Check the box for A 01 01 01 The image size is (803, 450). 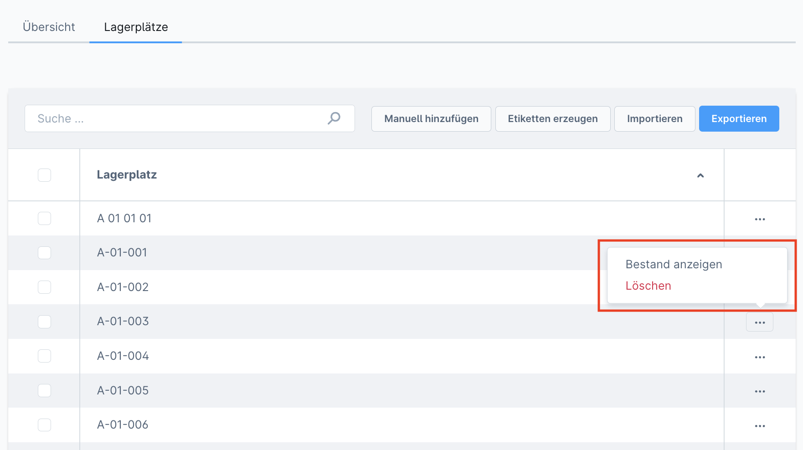[44, 218]
